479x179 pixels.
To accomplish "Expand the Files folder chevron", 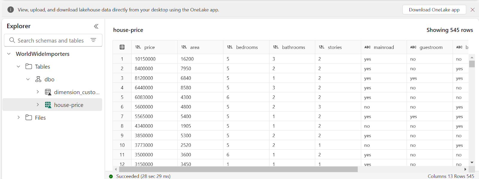I will point(19,117).
